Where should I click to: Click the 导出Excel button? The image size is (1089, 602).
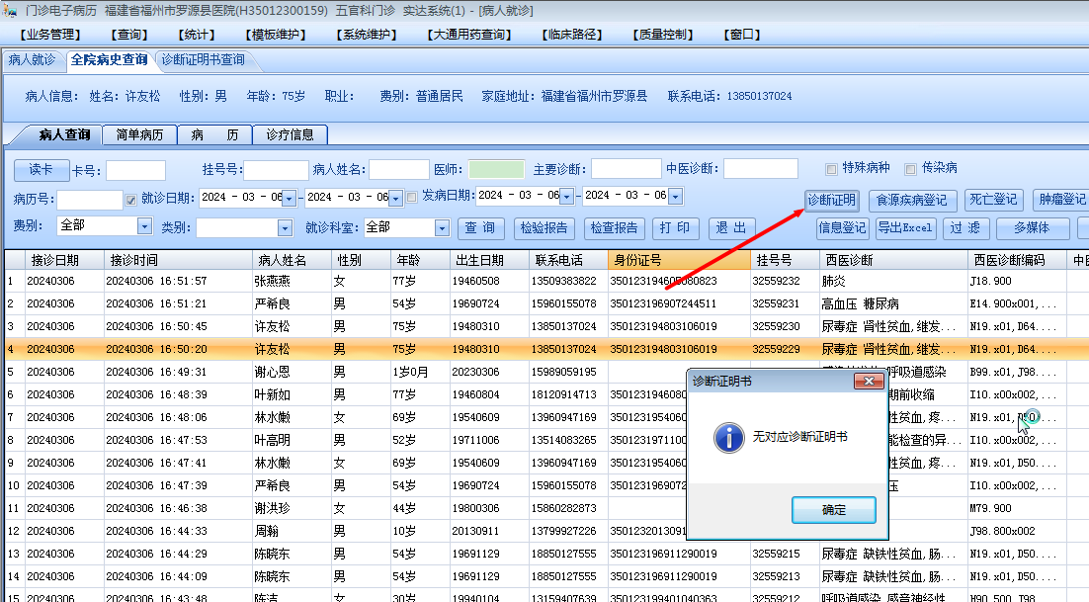tap(904, 228)
